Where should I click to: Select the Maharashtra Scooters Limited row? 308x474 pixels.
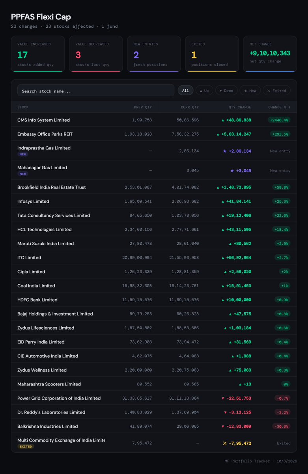(154, 384)
